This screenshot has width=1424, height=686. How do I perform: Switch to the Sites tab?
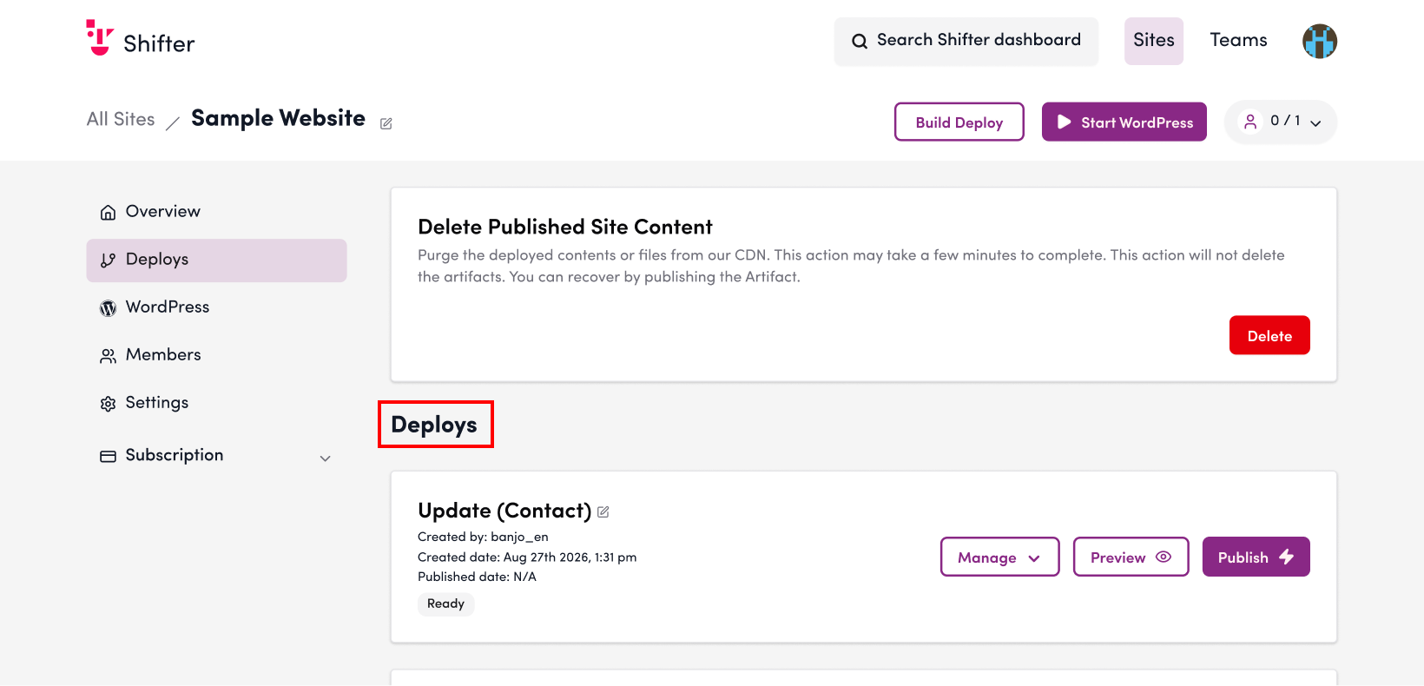(x=1154, y=41)
